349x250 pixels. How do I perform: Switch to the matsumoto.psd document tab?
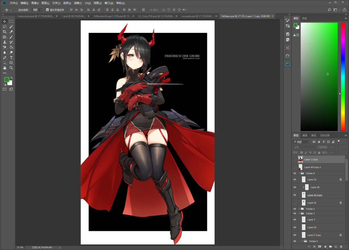click(x=36, y=16)
